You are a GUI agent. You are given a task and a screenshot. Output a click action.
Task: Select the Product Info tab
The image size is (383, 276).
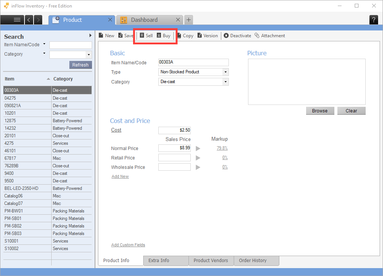pyautogui.click(x=121, y=261)
